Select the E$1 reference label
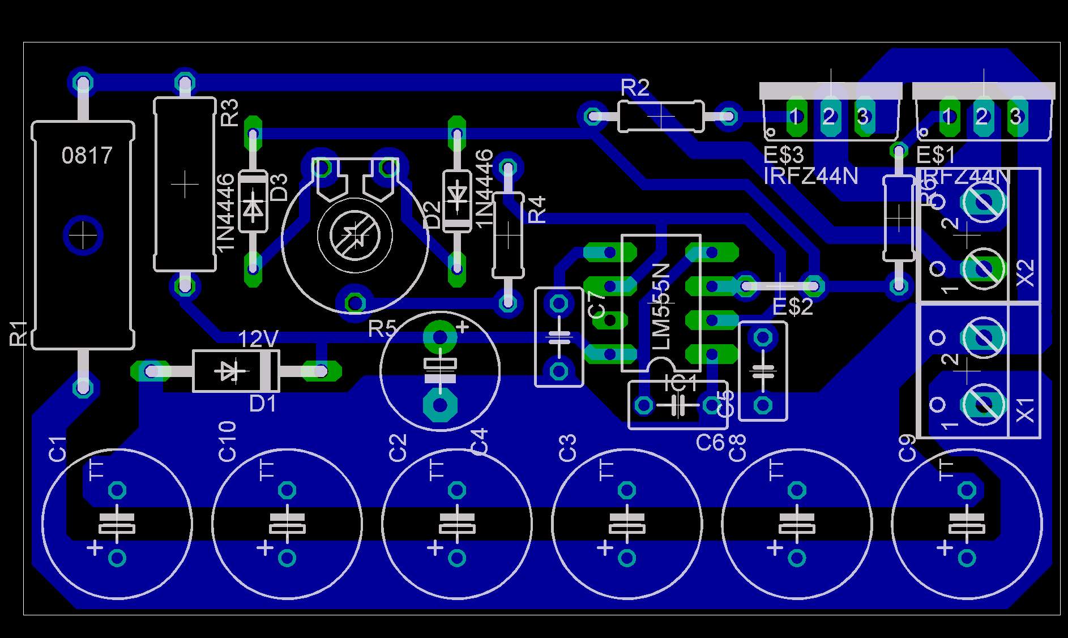Viewport: 1068px width, 638px height. pos(936,154)
